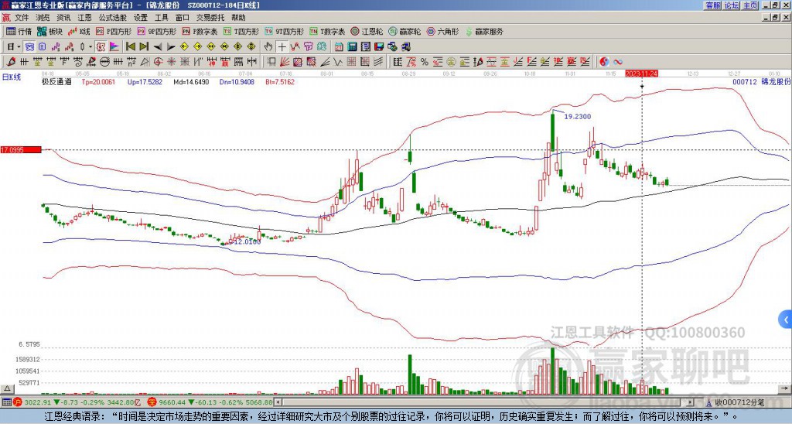Open the 行情 quotes view

(19, 31)
